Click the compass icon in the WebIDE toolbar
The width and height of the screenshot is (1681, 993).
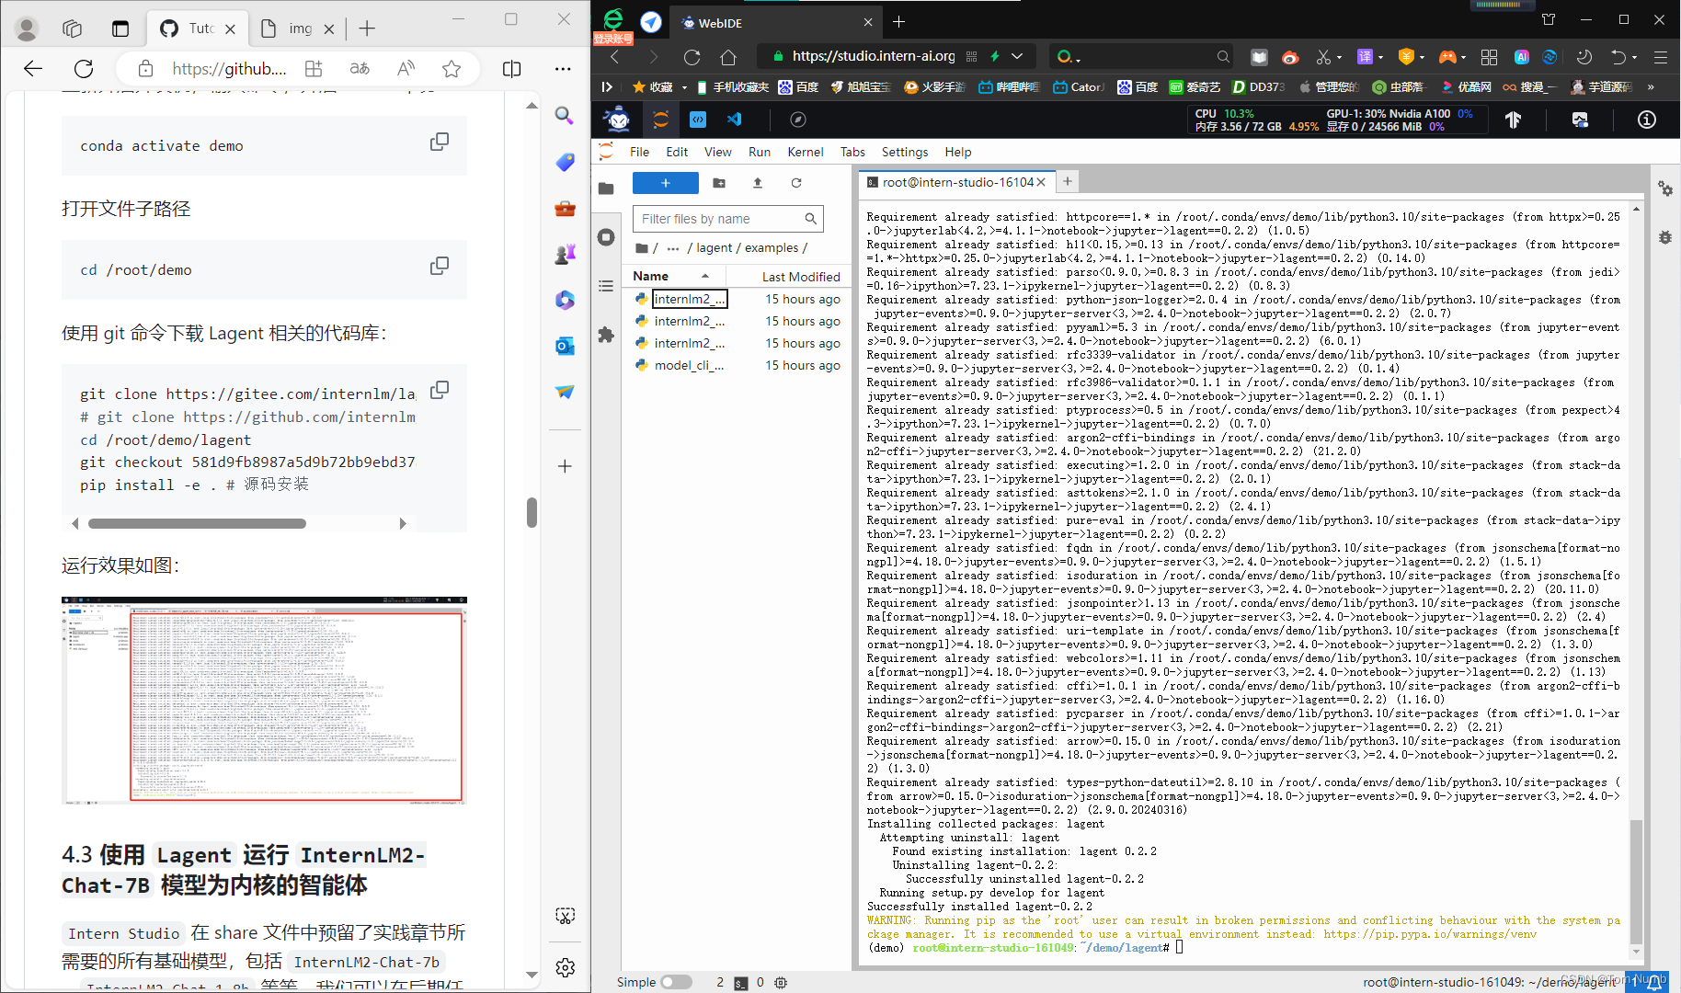tap(798, 120)
